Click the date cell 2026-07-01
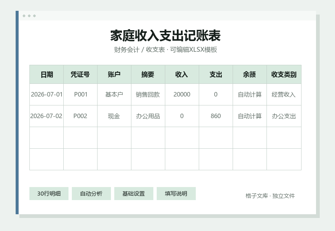Viewport: 335px width, 231px height. [47, 94]
